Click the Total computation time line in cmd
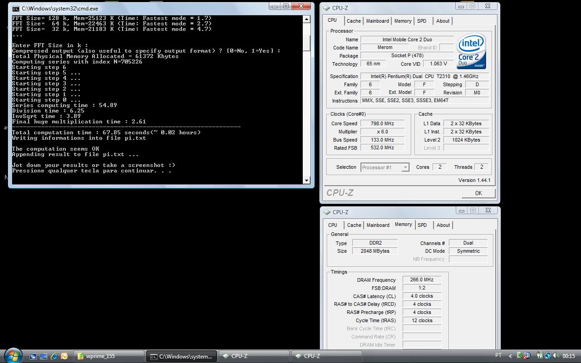This screenshot has height=363, width=581. (106, 132)
